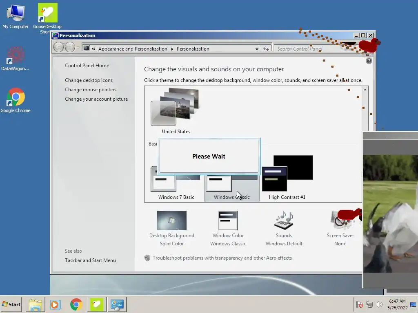Click the clock showing 6:47 AM
The image size is (418, 313).
[397, 304]
